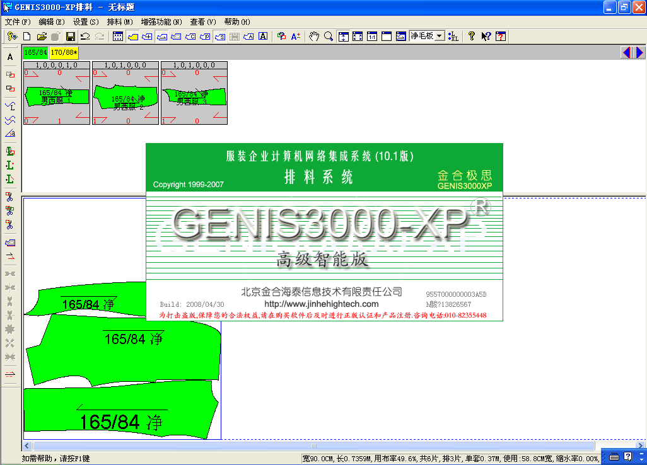Undo the last action
This screenshot has width=647, height=465.
[x=85, y=37]
